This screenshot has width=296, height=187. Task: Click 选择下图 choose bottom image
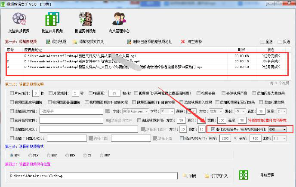(x=162, y=138)
